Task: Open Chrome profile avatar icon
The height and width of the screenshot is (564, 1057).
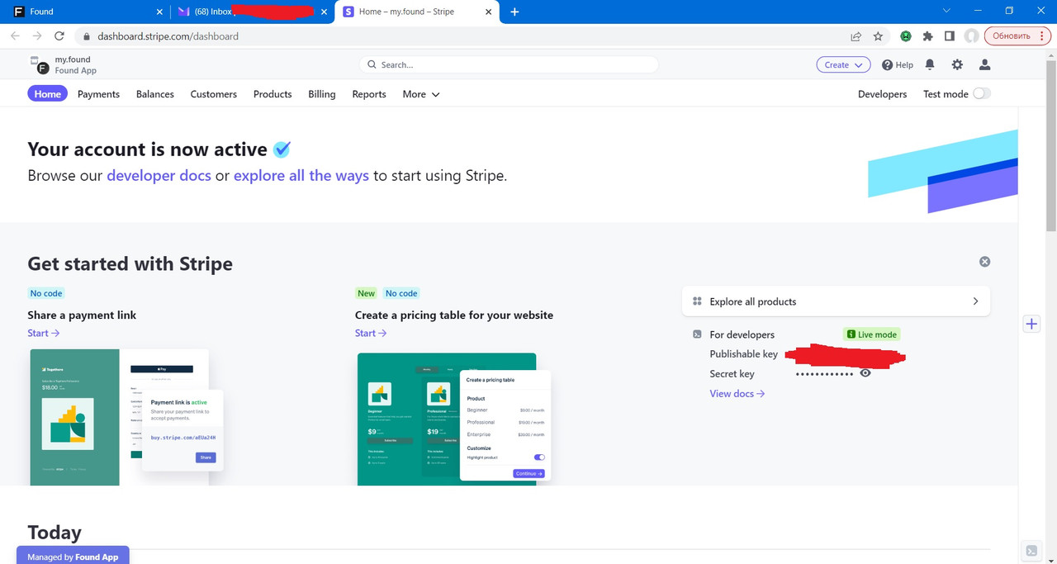Action: click(971, 36)
